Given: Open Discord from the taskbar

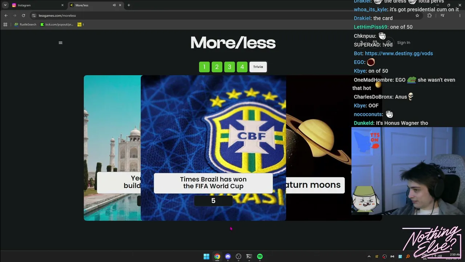Looking at the screenshot, I should click(228, 257).
